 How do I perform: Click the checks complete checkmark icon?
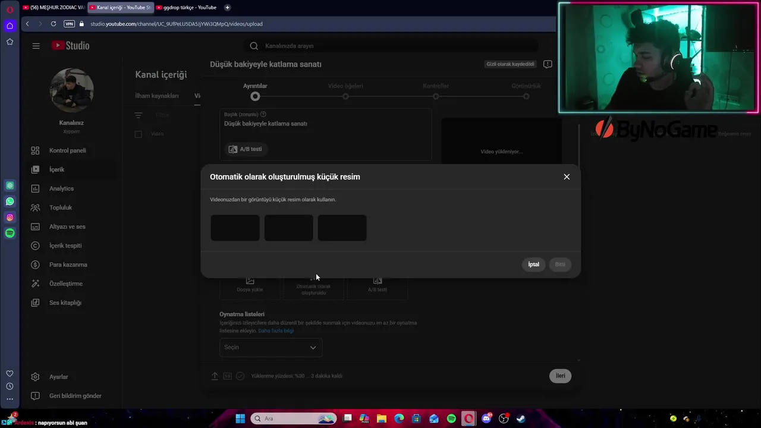click(x=240, y=376)
